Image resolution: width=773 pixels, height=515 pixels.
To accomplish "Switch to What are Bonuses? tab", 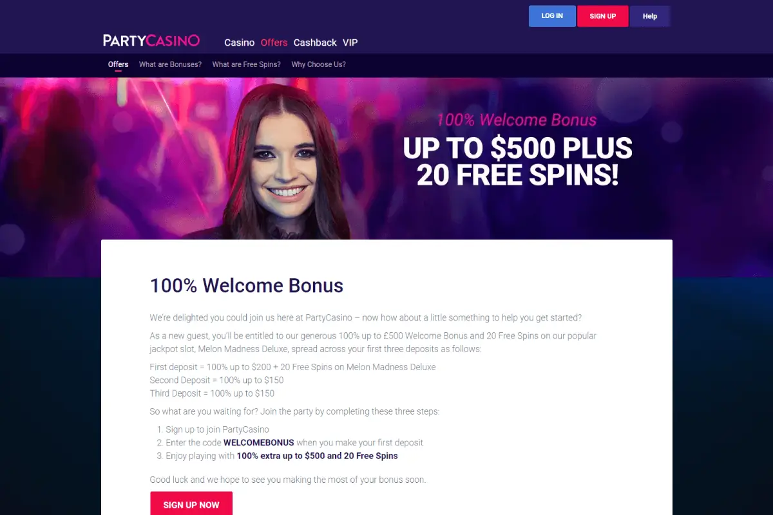I will pos(170,64).
